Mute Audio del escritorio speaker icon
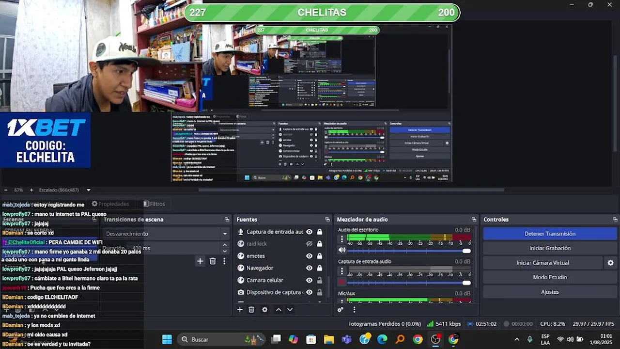Image resolution: width=620 pixels, height=349 pixels. click(x=342, y=251)
